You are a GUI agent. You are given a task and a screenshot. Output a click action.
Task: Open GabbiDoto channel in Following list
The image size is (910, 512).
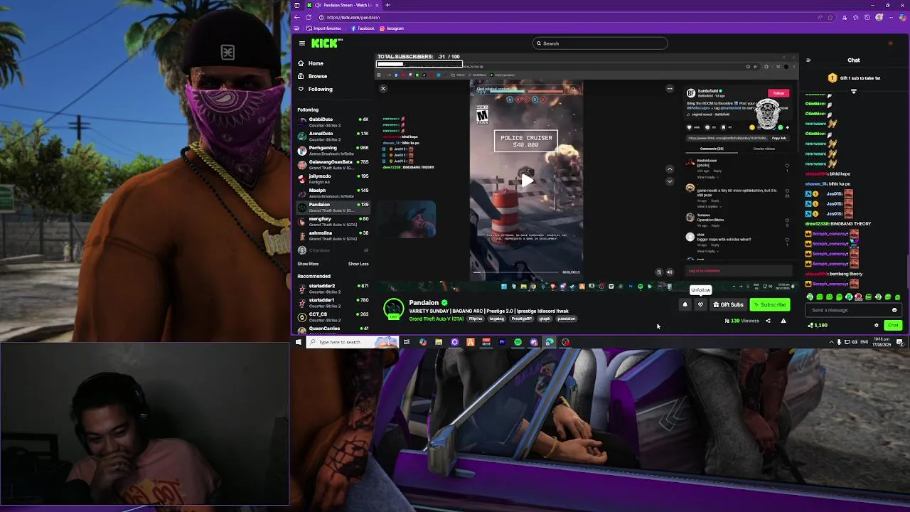click(333, 122)
